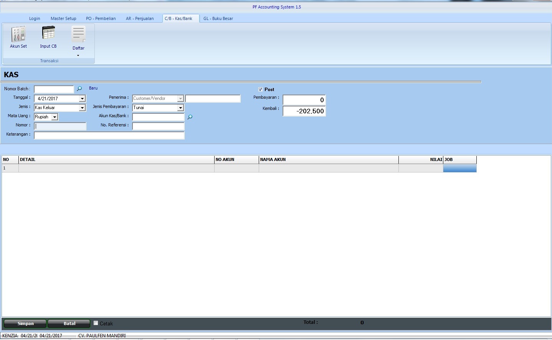Click the Akun Kas/Bank search magnifier
The image size is (552, 340).
click(190, 117)
